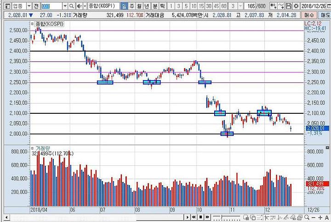Image resolution: width=331 pixels, height=222 pixels.
Task: Click the minus zoom-out icon
Action: 314,217
